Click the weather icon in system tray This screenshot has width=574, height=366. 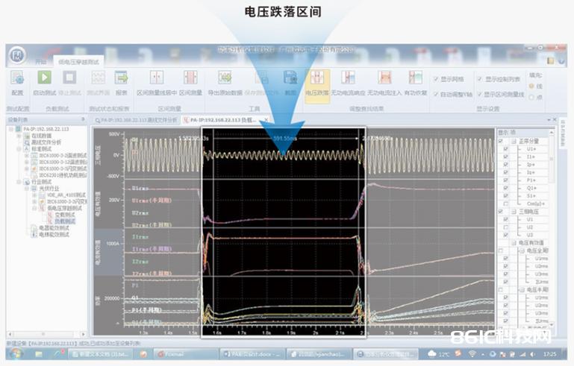click(432, 354)
